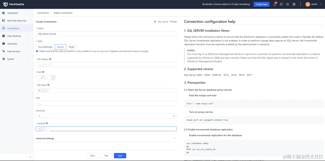This screenshot has height=161, width=325.
Task: Increase the Port value with the up arrow
Action: point(53,76)
